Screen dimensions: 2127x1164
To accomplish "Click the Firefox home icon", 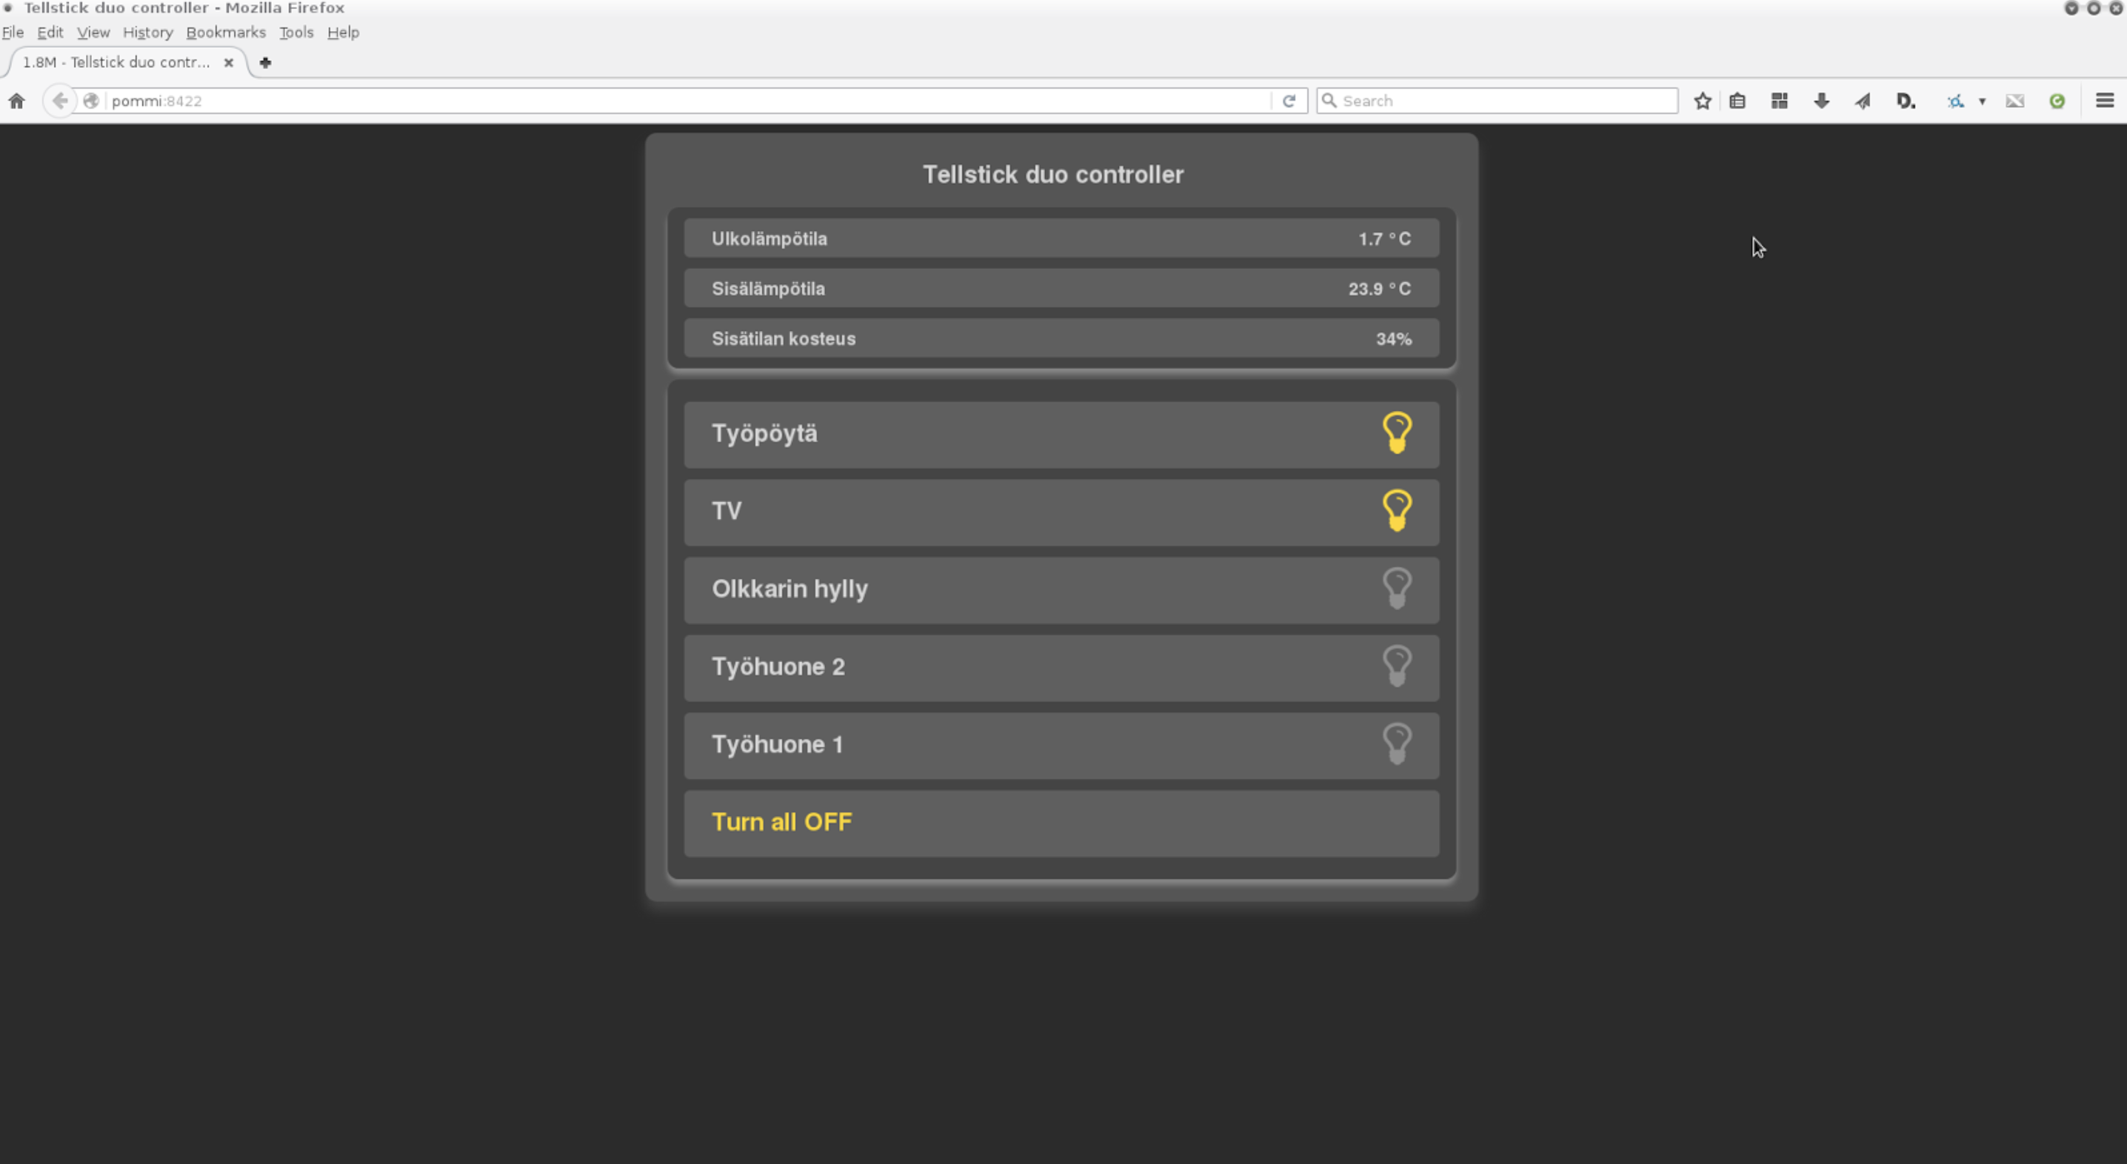I will click(16, 101).
